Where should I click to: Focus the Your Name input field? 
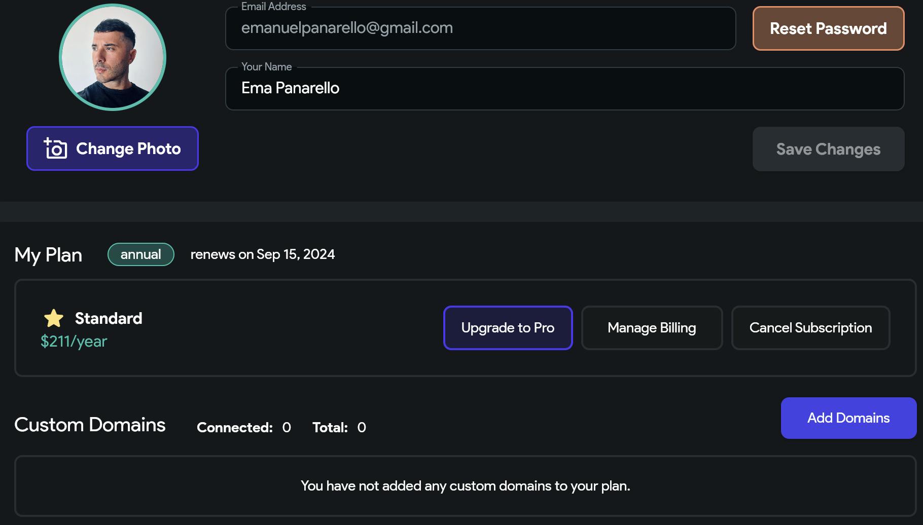tap(564, 89)
